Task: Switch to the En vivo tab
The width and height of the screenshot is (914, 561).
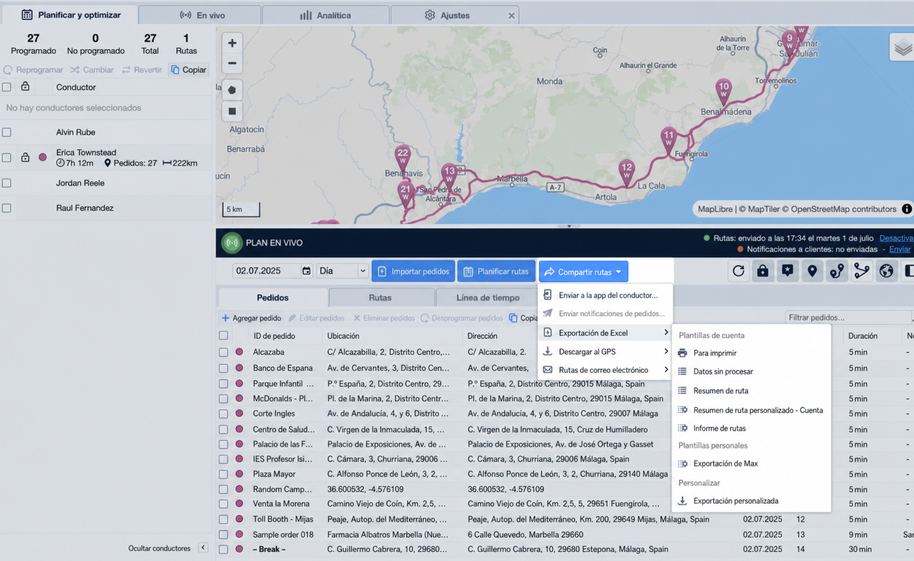Action: (x=200, y=15)
